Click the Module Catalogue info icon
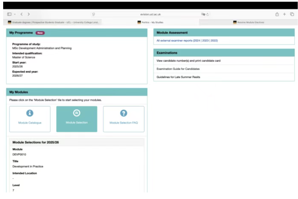 [x=30, y=113]
